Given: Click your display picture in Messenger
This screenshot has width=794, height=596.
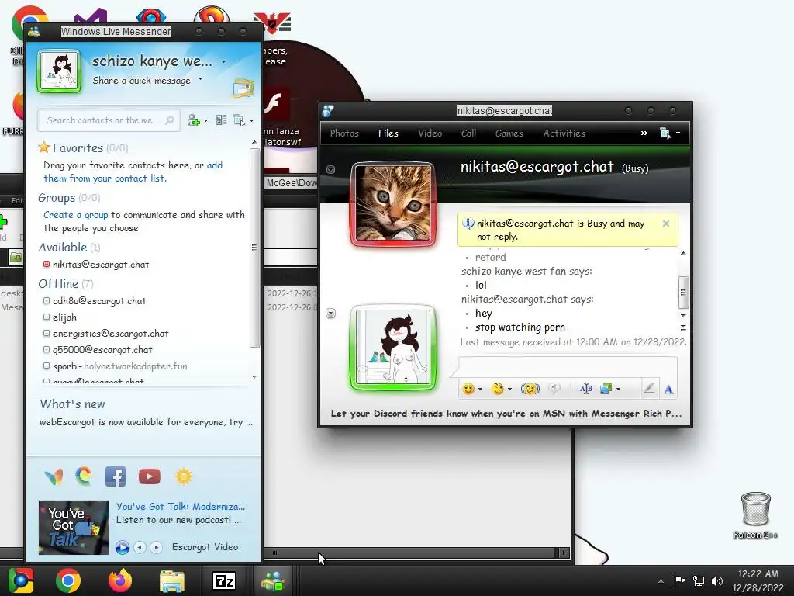Looking at the screenshot, I should coord(59,71).
